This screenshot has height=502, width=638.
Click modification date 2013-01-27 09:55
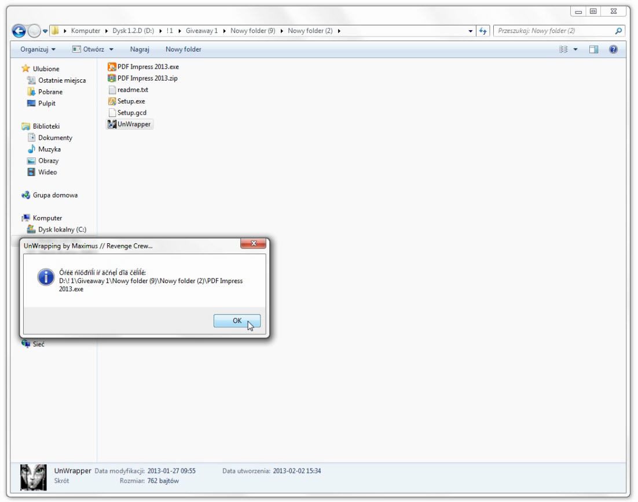(x=171, y=471)
